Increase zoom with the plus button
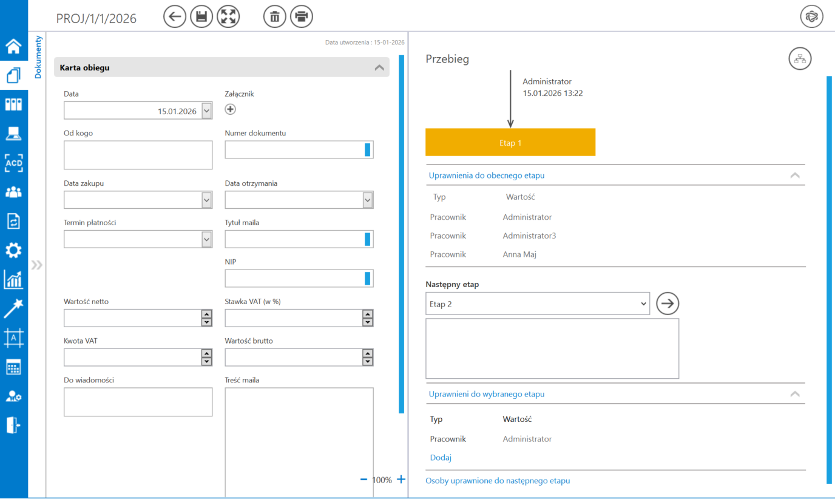The image size is (835, 499). [x=401, y=480]
